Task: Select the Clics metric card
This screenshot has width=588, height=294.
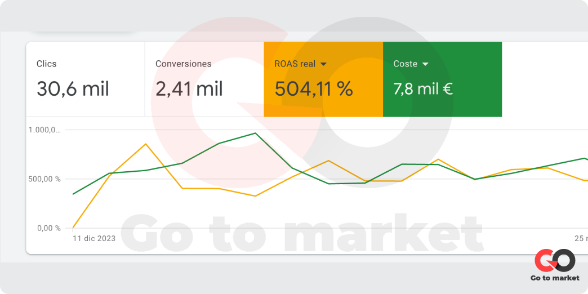Action: [x=86, y=79]
